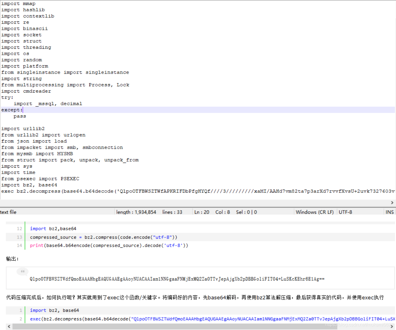This screenshot has width=396, height=330.
Task: Click the line 'import os'
Action: 15,54
